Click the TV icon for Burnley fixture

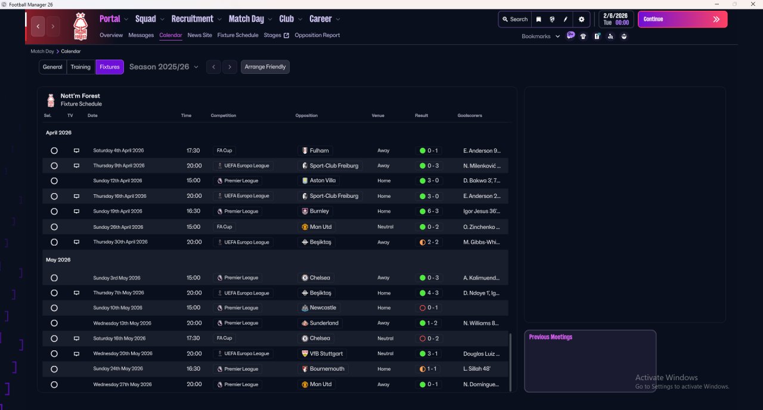(76, 211)
